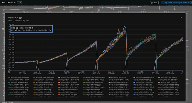Click green swatch of cons-gql-568677658b-pnwml

pyautogui.click(x=84, y=78)
